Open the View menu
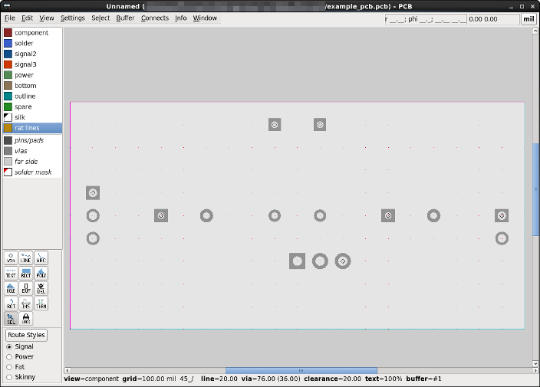Image resolution: width=540 pixels, height=387 pixels. (47, 18)
